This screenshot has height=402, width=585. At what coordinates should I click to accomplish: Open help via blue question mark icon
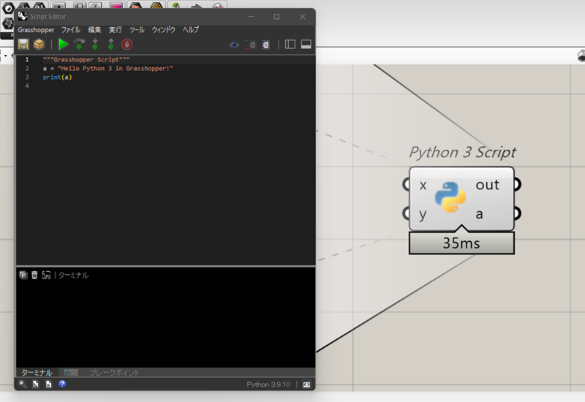(62, 384)
